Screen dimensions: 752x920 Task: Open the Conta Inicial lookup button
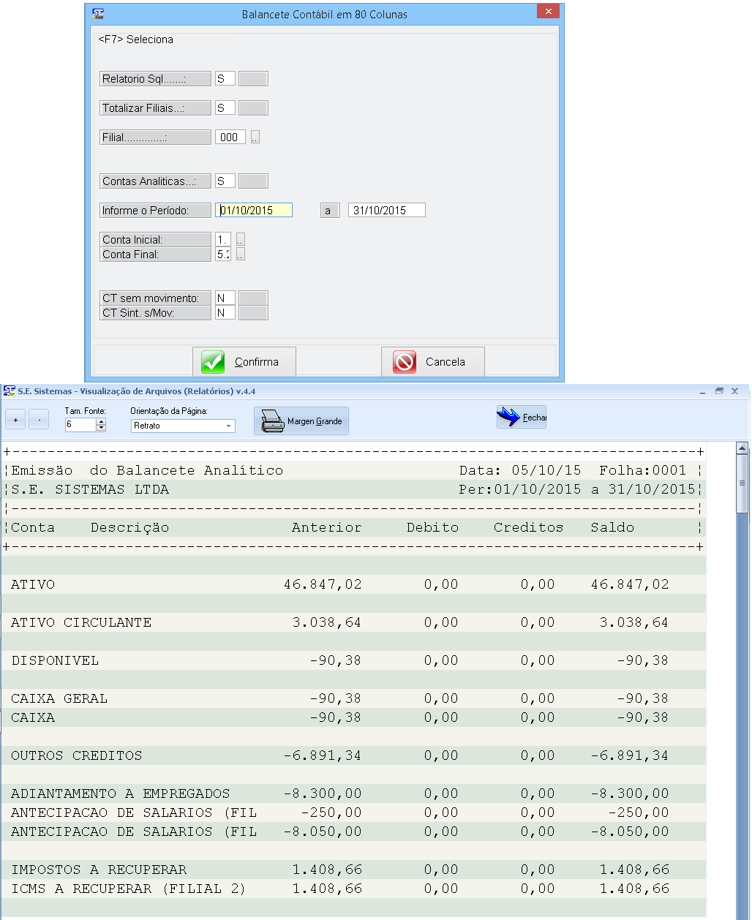click(240, 240)
